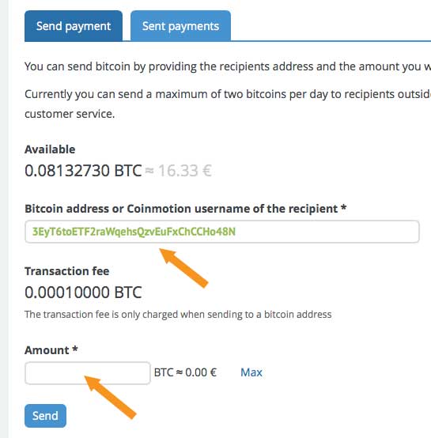Click the note about fee charged to bitcoin address
This screenshot has height=438, width=431.
click(178, 314)
